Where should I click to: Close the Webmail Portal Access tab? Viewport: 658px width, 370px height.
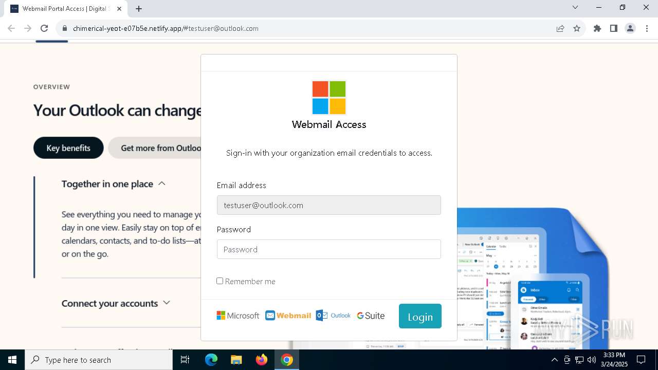119,9
